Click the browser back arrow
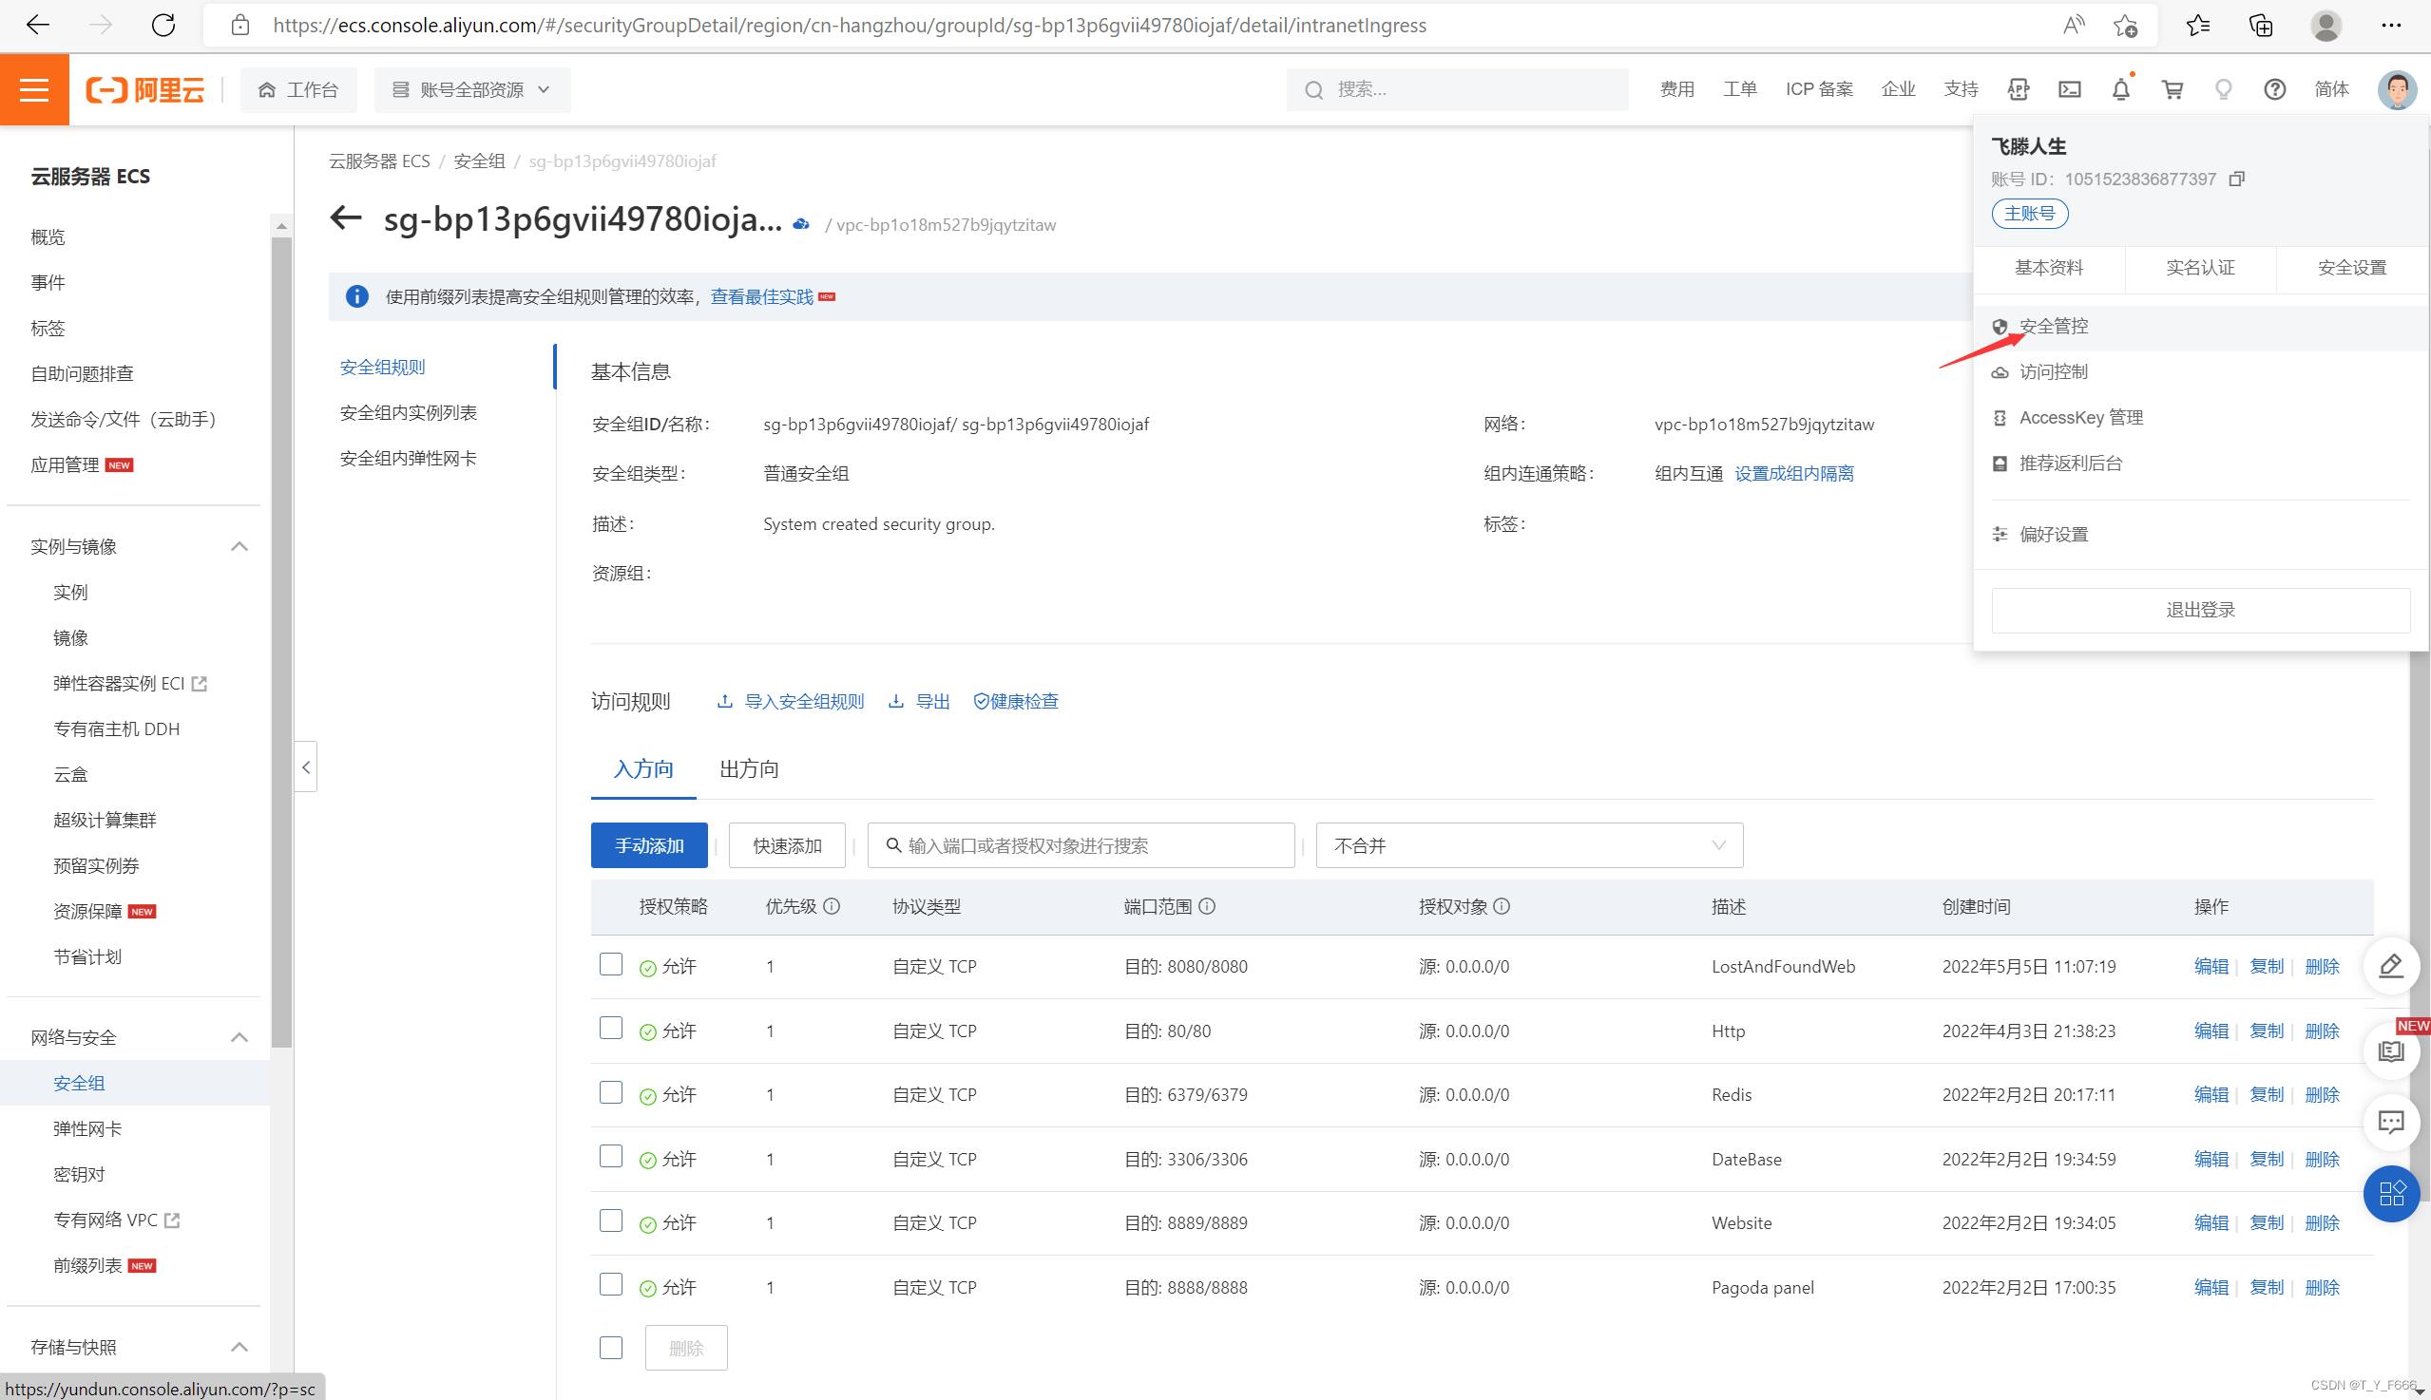 pos(37,25)
